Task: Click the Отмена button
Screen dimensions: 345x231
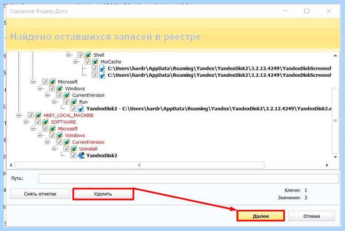Action: pos(312,216)
